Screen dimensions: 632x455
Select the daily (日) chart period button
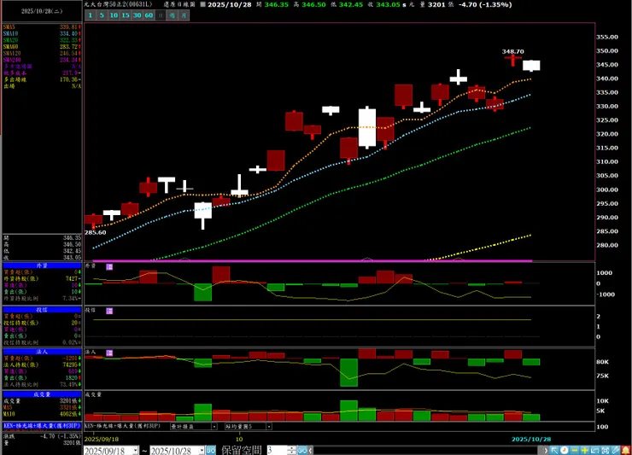click(x=161, y=15)
